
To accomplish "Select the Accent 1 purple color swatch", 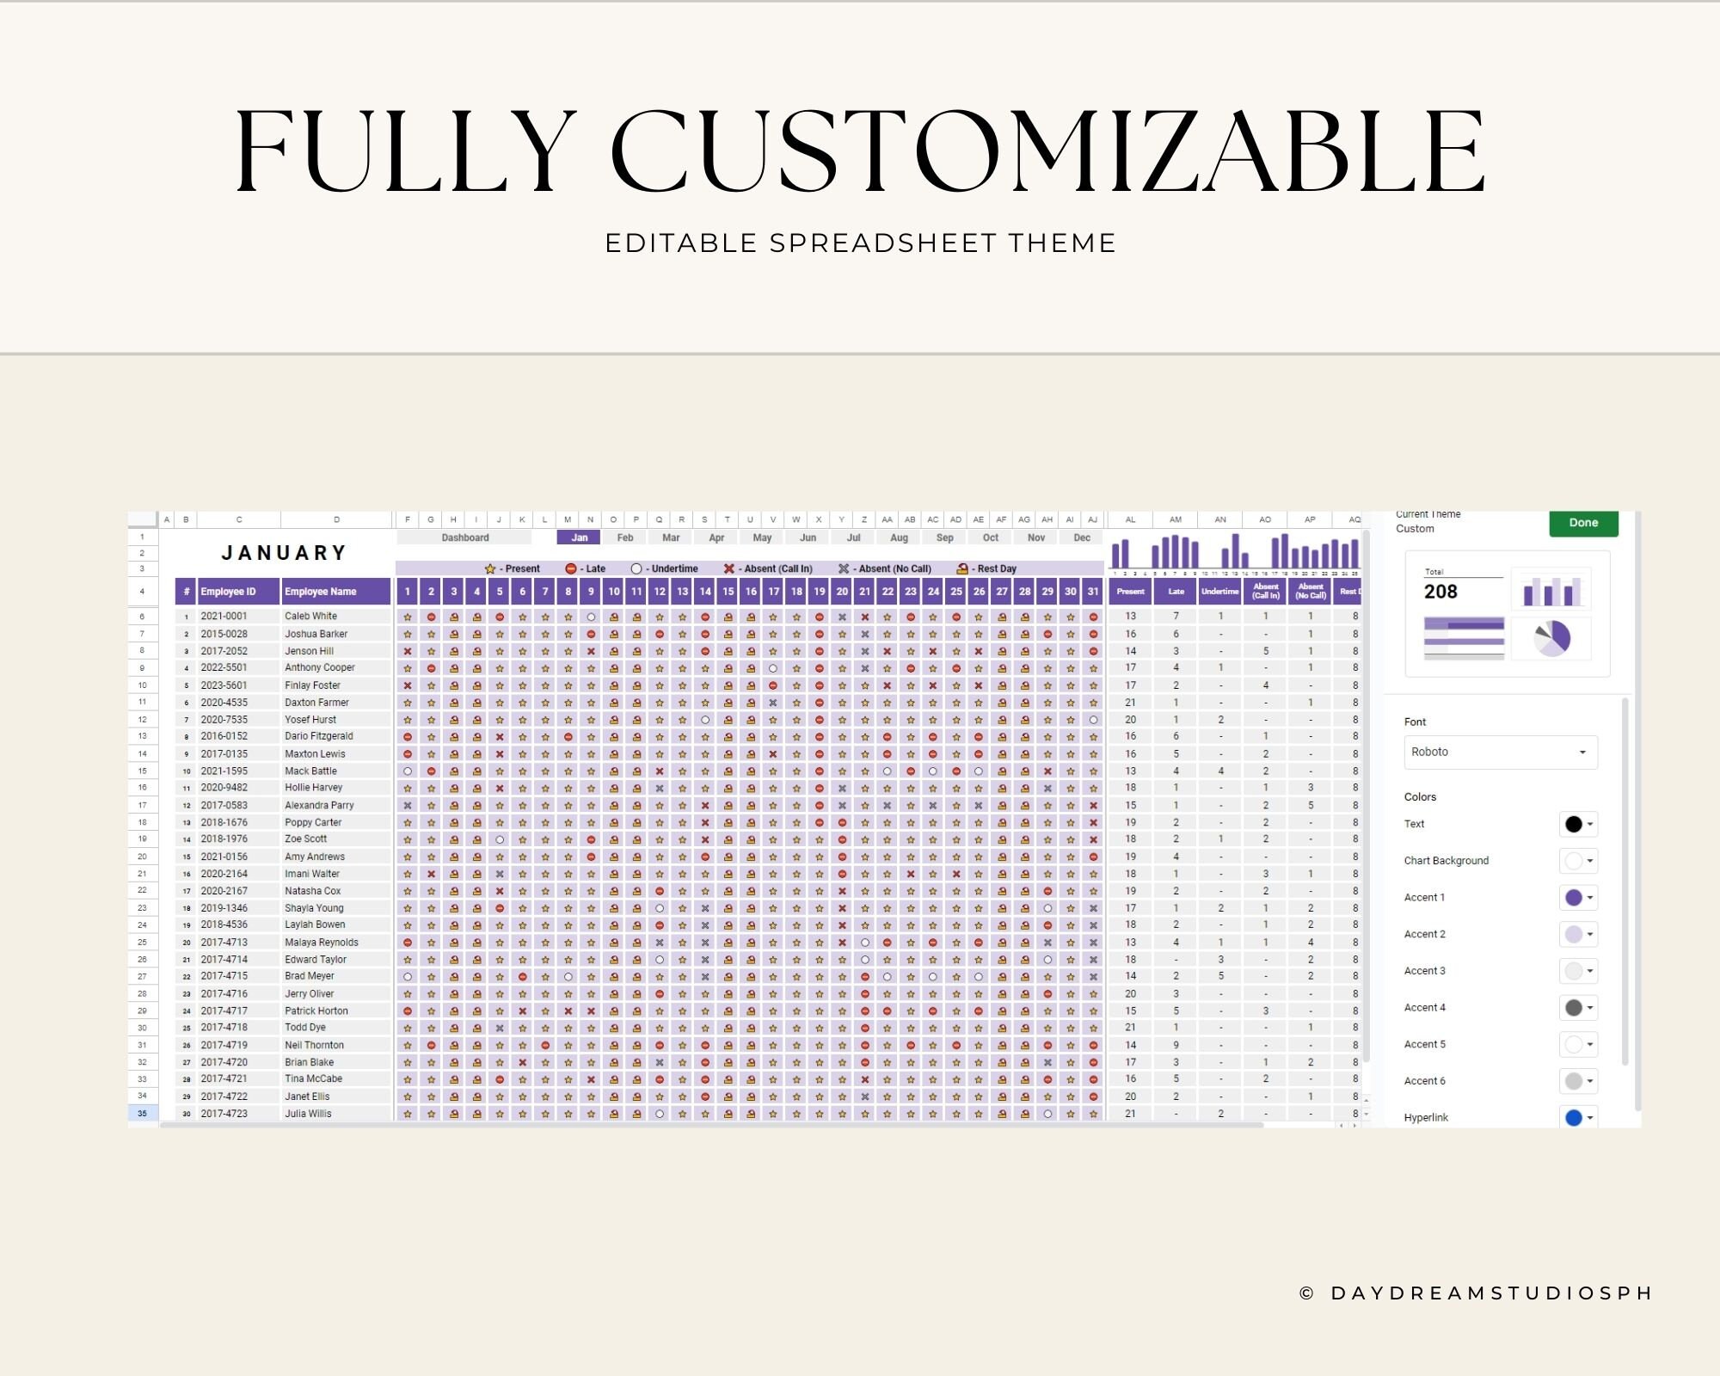I will click(x=1574, y=897).
